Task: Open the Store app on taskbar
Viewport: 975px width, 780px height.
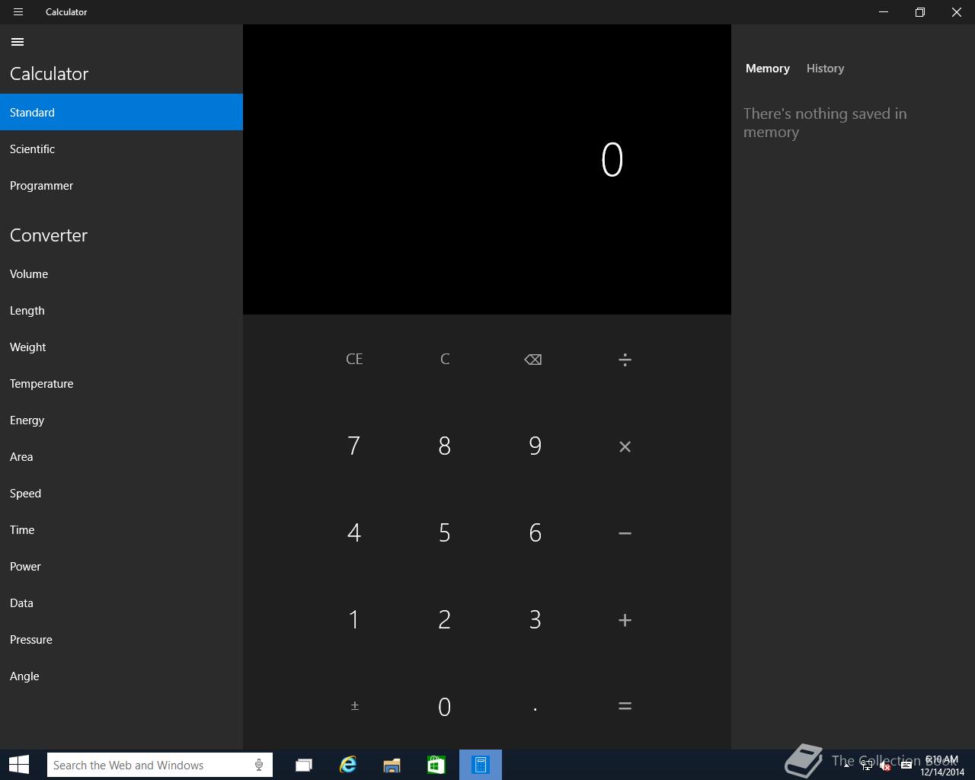Action: 436,765
